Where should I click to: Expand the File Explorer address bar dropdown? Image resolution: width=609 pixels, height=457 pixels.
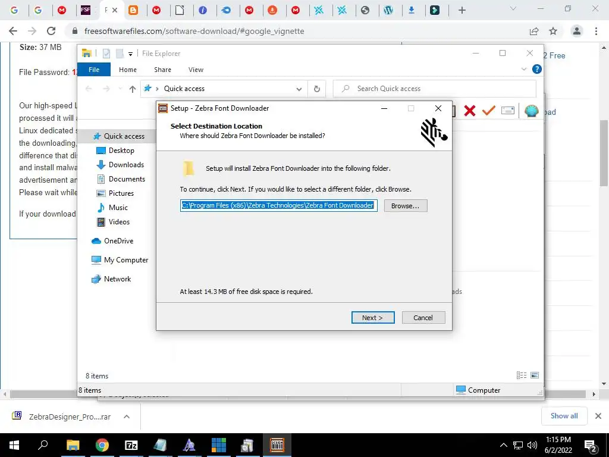coord(299,89)
